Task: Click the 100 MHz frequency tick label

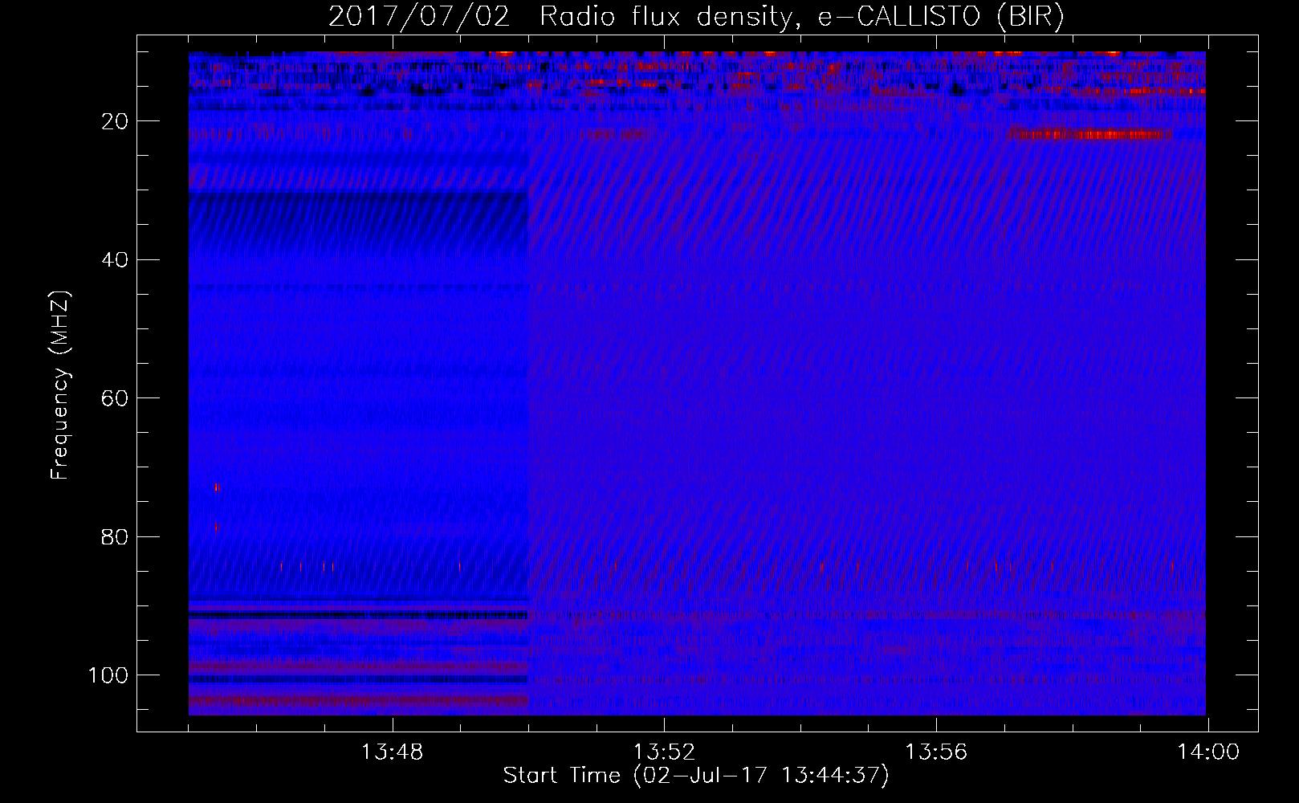Action: 108,675
